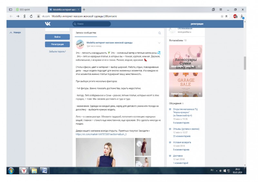Click the bookmark icon in address bar
Image resolution: width=258 pixels, height=182 pixels.
[x=226, y=16]
